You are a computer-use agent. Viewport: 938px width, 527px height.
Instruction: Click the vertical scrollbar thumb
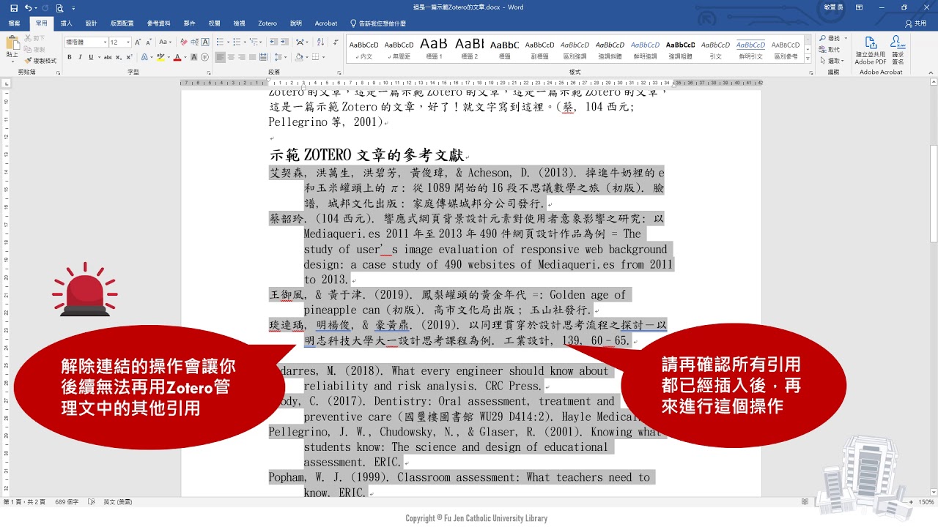pyautogui.click(x=933, y=194)
